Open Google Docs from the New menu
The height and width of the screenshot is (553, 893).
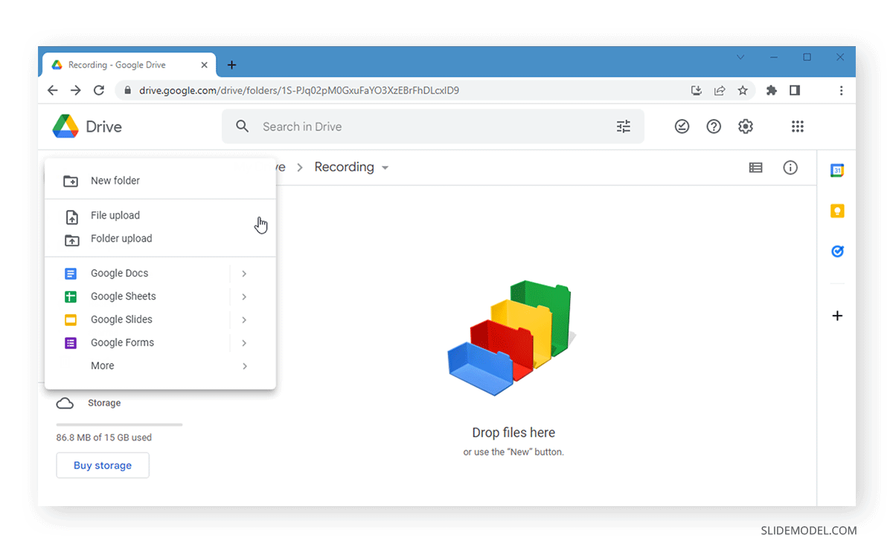click(x=119, y=273)
